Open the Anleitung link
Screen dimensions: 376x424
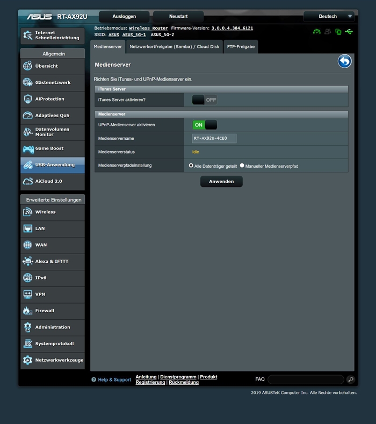pyautogui.click(x=146, y=377)
